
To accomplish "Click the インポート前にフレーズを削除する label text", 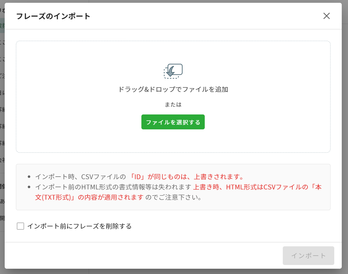I will pos(79,226).
